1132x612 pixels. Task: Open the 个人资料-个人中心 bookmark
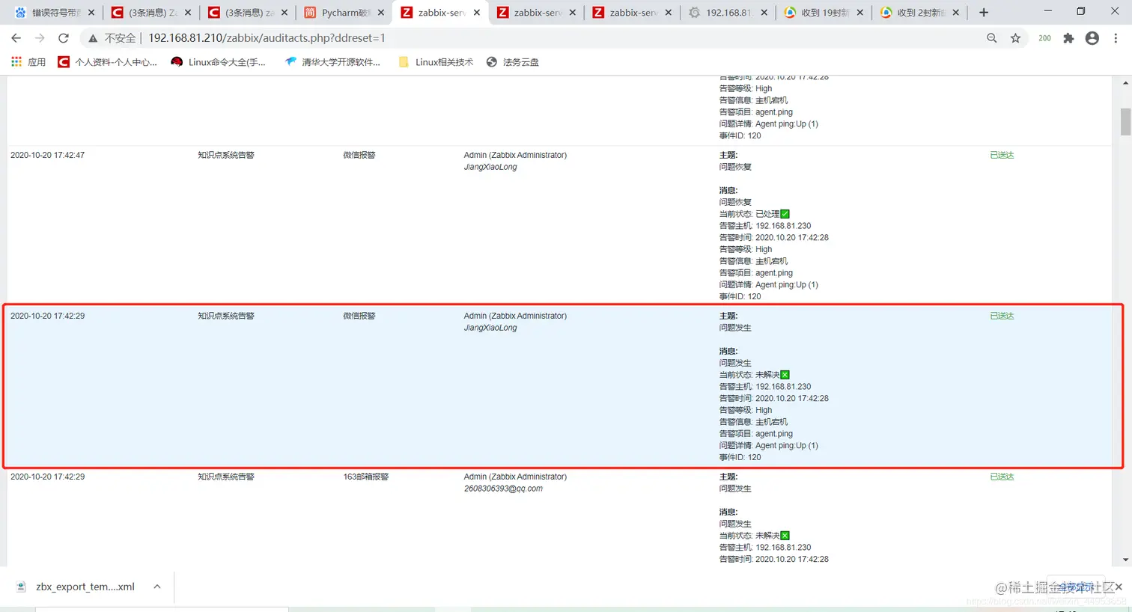107,62
